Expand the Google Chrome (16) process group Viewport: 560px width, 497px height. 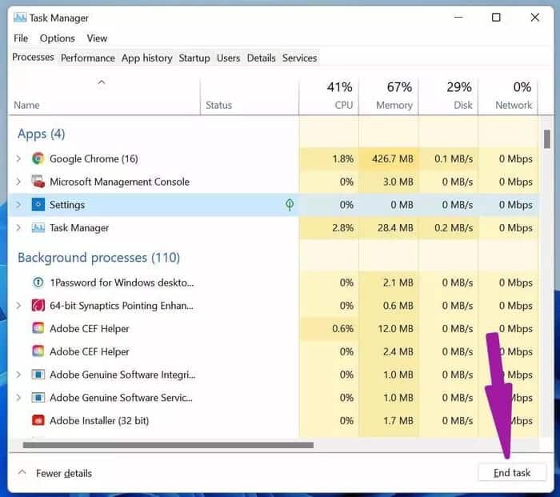[x=18, y=158]
